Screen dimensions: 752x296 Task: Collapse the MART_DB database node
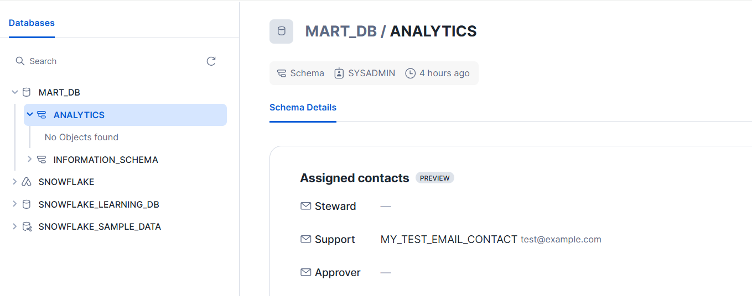(x=15, y=92)
